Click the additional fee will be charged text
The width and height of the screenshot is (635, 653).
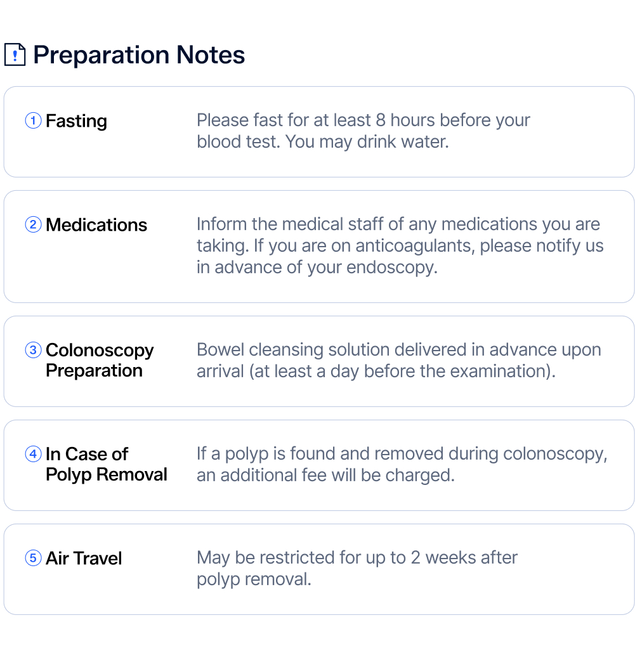click(x=325, y=475)
